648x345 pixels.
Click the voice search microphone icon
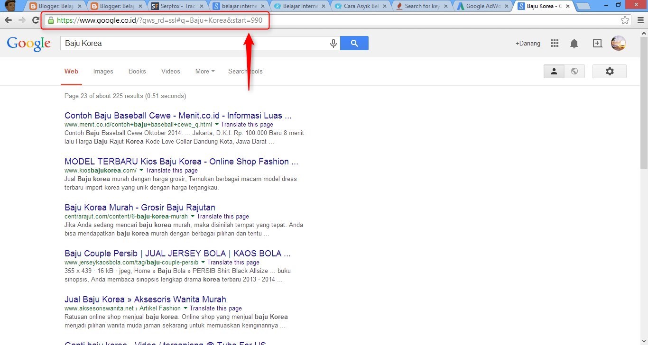coord(333,43)
